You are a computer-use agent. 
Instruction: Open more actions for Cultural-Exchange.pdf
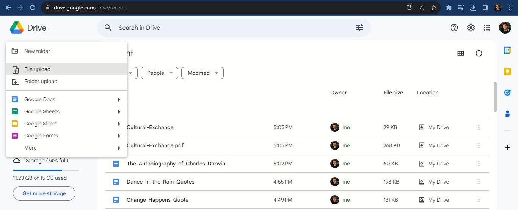(479, 145)
